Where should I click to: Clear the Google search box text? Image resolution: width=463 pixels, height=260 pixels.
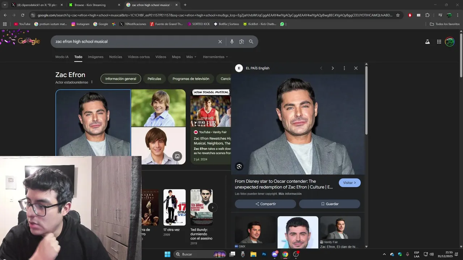(220, 42)
